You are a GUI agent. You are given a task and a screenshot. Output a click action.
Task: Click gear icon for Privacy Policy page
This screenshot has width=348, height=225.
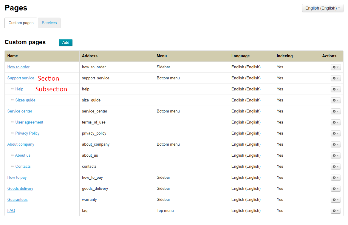[335, 133]
